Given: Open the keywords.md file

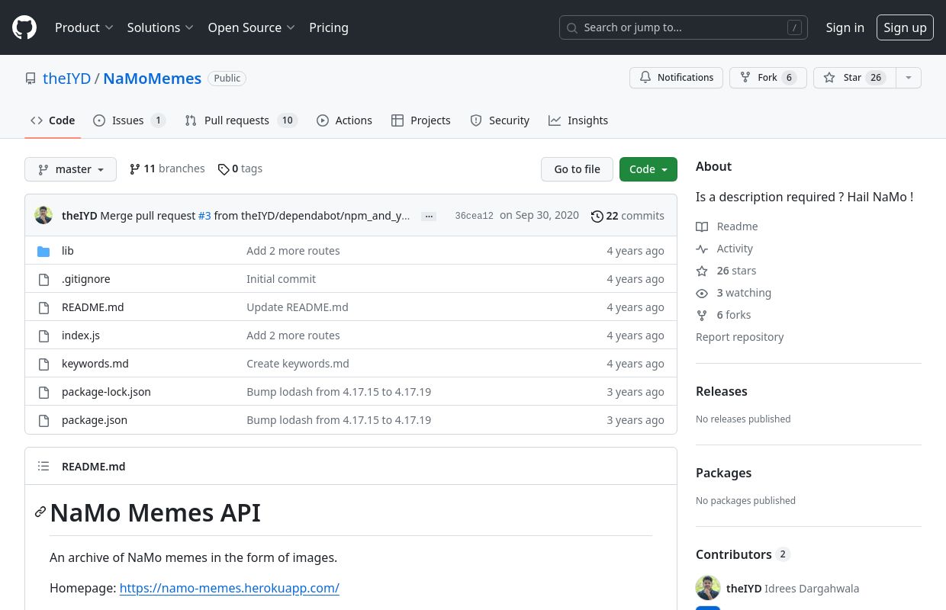Looking at the screenshot, I should point(95,364).
